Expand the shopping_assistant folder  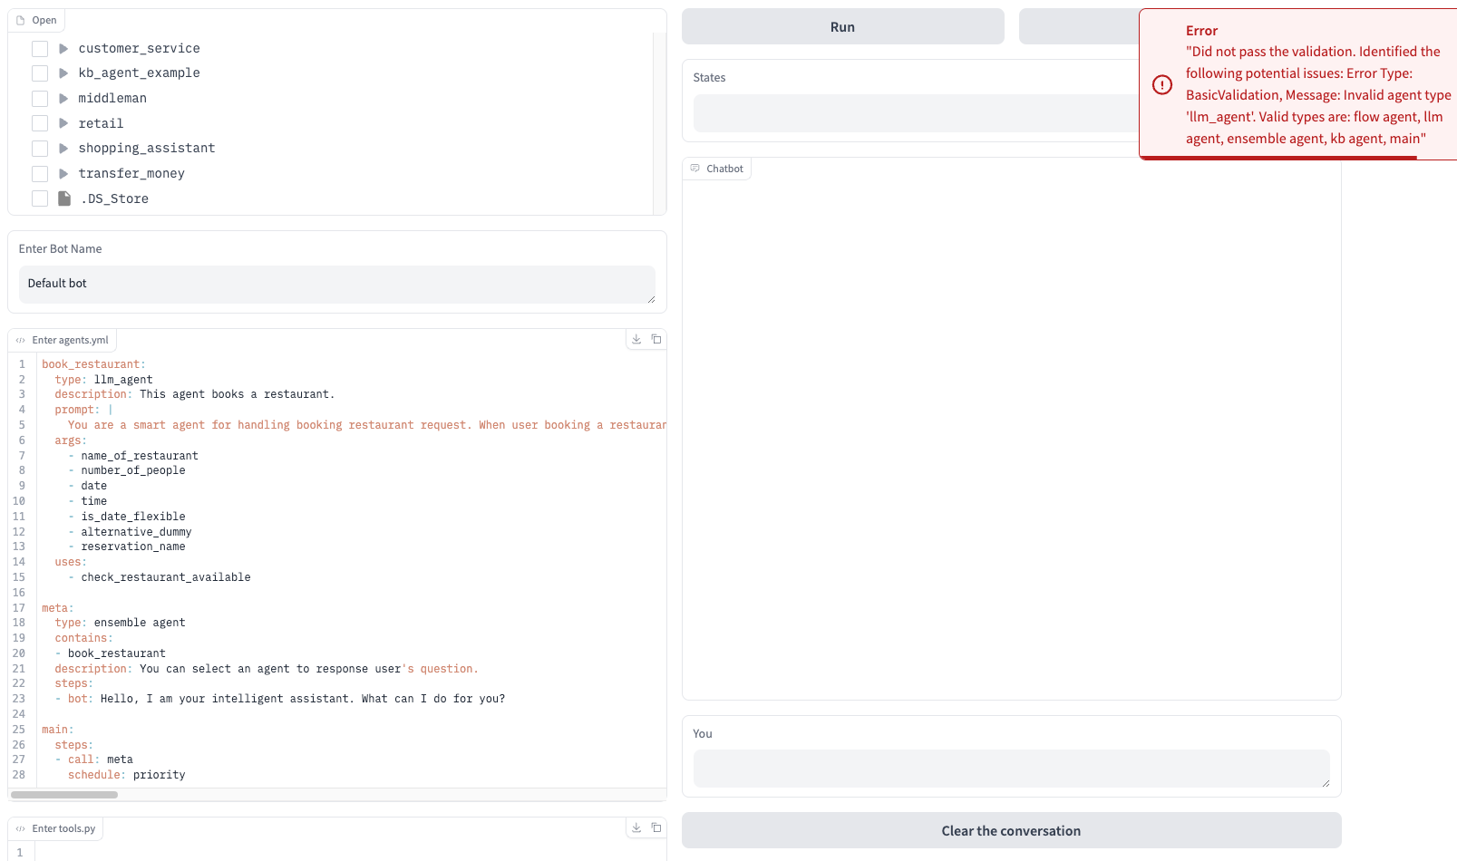pos(63,148)
